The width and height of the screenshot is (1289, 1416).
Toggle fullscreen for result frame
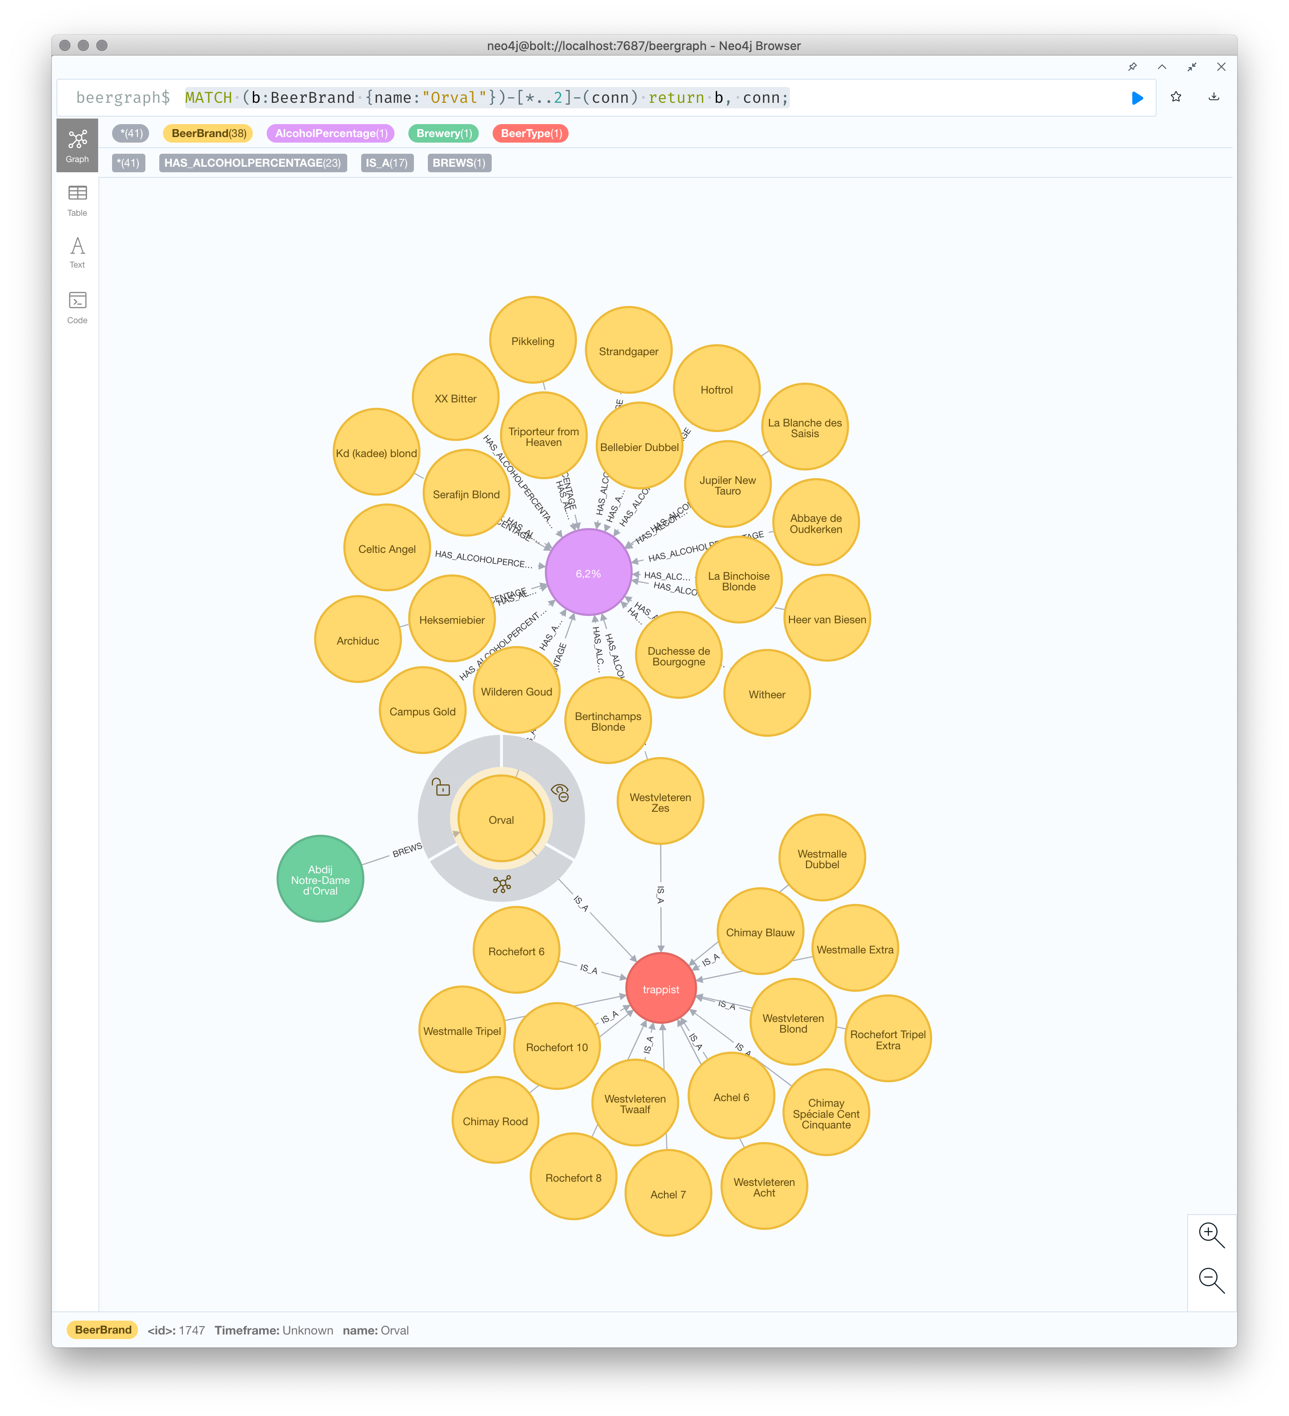tap(1192, 67)
